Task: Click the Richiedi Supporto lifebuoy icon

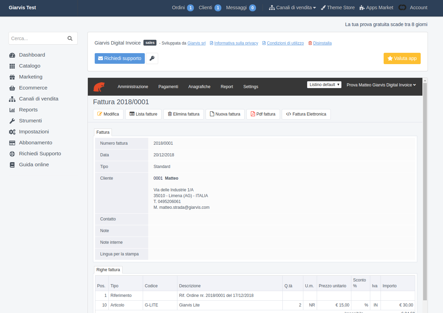Action: pyautogui.click(x=12, y=154)
